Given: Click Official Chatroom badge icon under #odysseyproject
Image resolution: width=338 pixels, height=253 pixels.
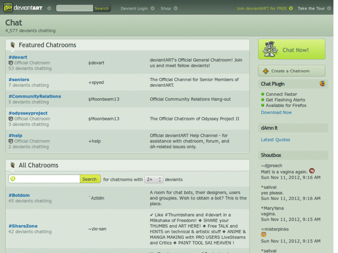Looking at the screenshot, I should click(x=11, y=119).
